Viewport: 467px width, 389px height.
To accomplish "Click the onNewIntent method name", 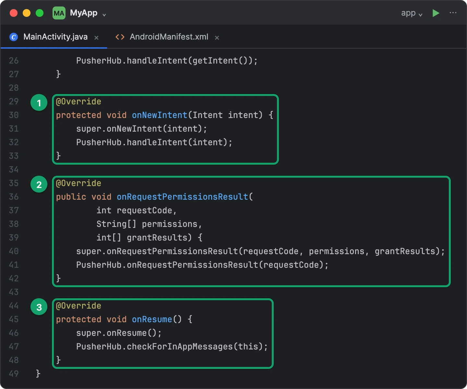I will pyautogui.click(x=160, y=115).
